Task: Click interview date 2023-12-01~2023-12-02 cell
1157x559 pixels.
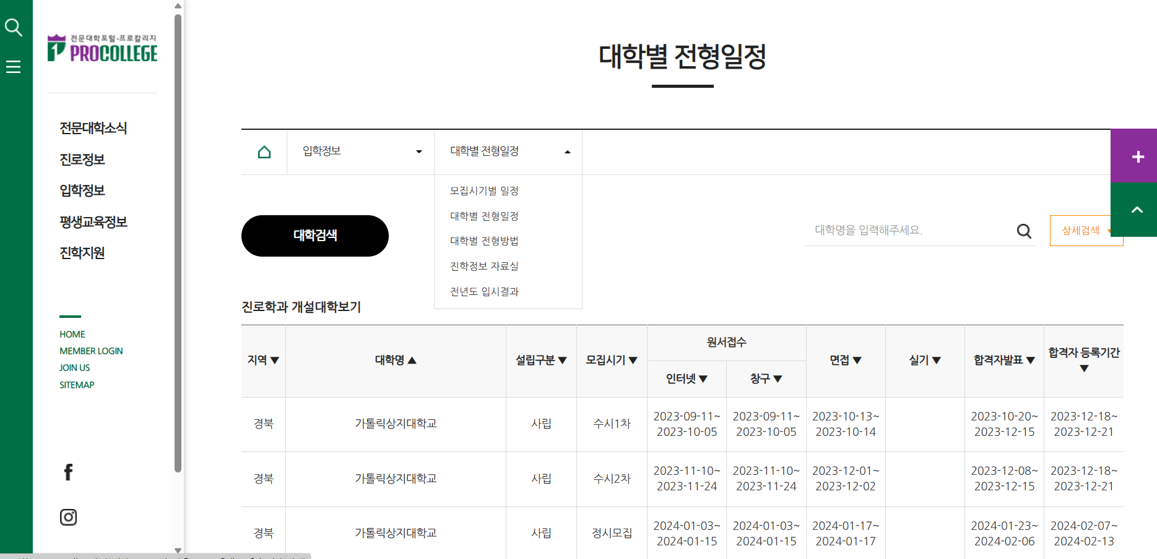Action: point(846,479)
